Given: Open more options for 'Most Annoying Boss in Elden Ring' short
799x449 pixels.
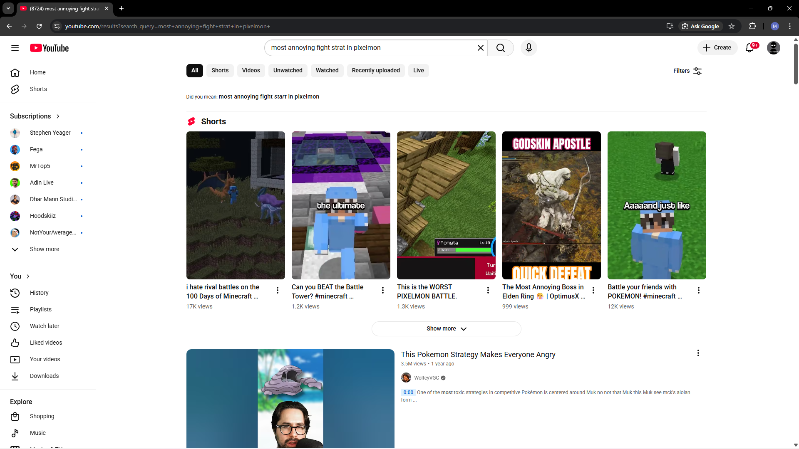Looking at the screenshot, I should coord(593,290).
